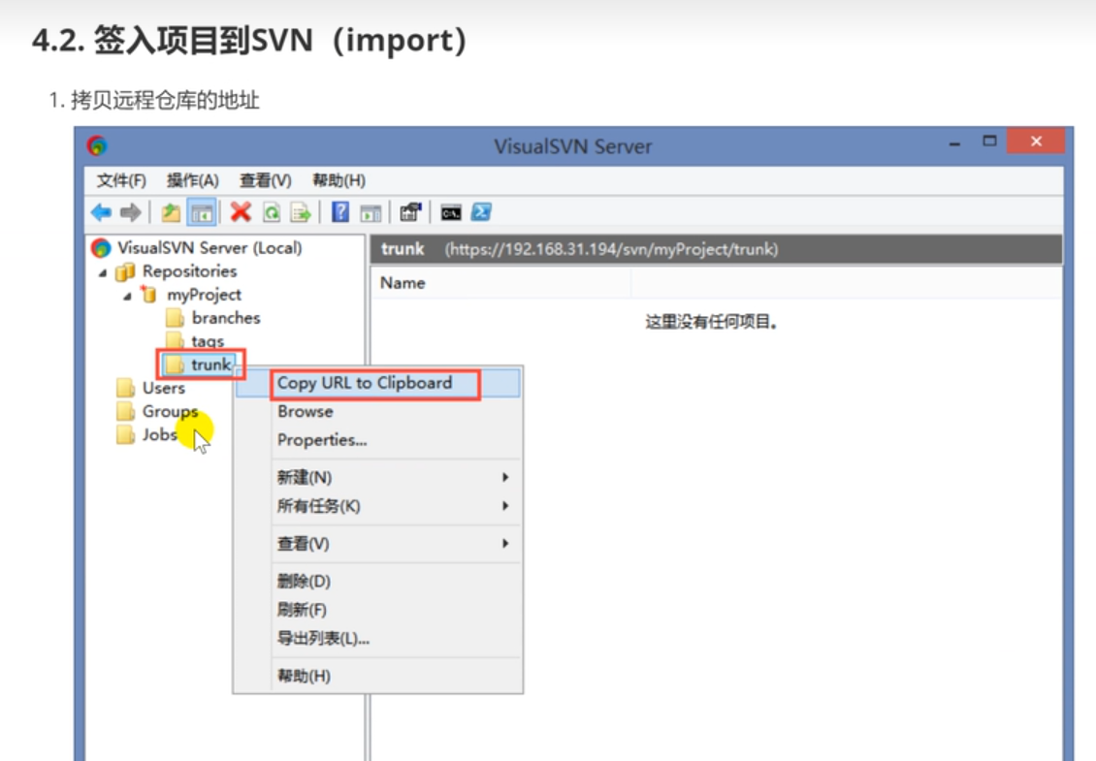Choose Copy URL to Clipboard
Image resolution: width=1096 pixels, height=761 pixels.
click(378, 383)
